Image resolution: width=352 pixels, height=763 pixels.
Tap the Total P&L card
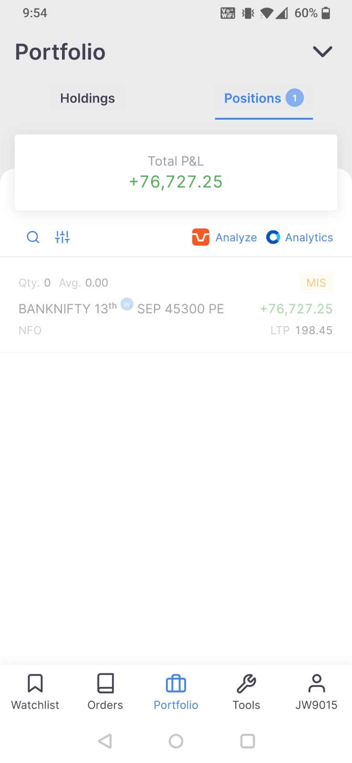176,172
